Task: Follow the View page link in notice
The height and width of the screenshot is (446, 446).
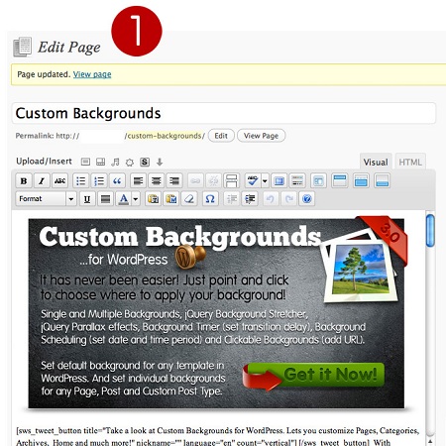Action: [92, 74]
